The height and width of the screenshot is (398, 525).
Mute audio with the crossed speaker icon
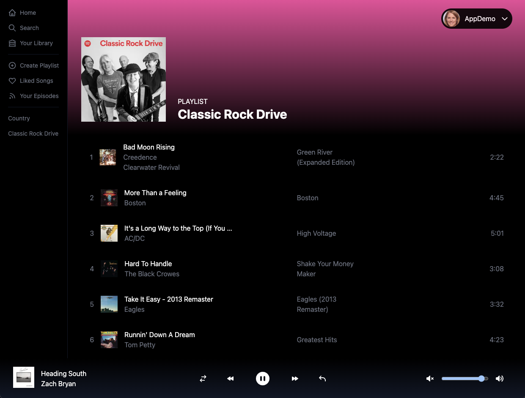pyautogui.click(x=430, y=379)
